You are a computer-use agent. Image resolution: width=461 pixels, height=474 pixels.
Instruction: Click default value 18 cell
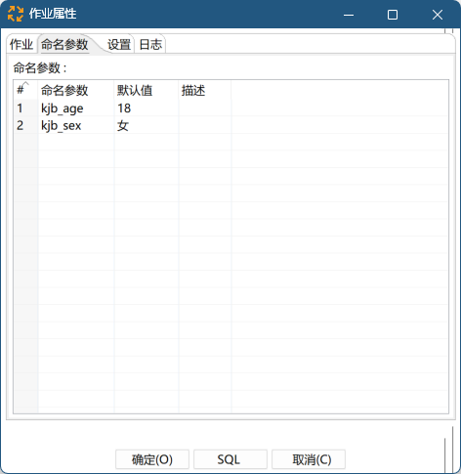pyautogui.click(x=147, y=108)
